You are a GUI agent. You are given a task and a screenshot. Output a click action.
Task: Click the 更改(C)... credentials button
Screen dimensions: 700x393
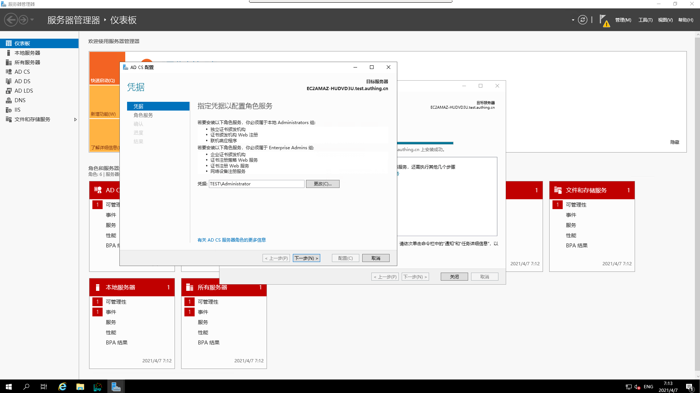[x=322, y=184]
